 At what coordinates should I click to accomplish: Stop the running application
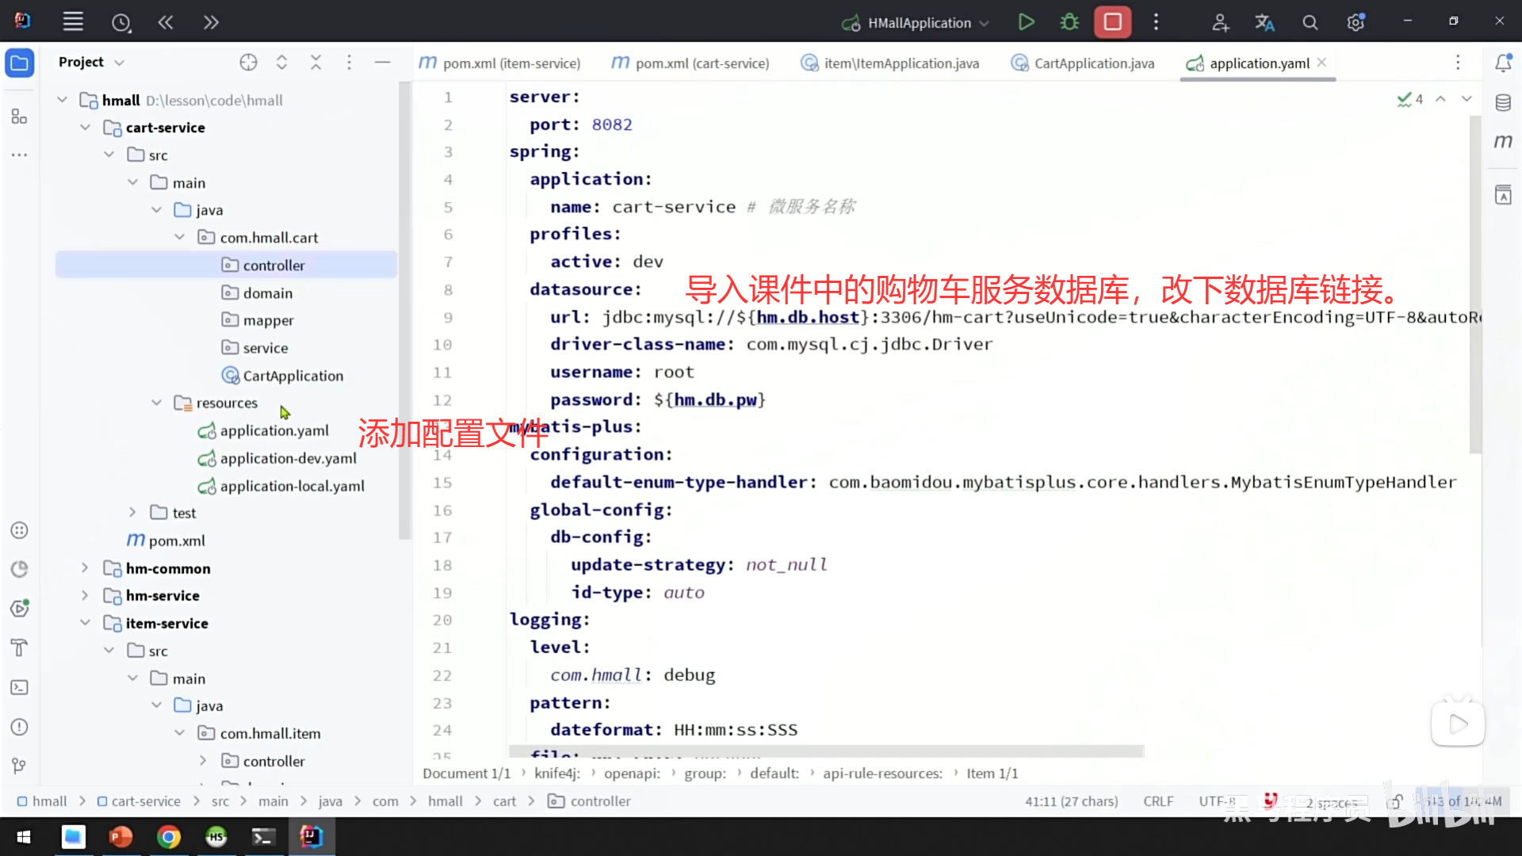1112,22
